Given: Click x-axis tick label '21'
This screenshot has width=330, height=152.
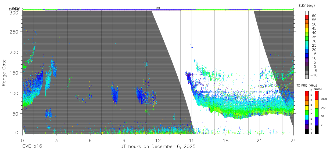Looking at the screenshot, I should [x=260, y=140].
